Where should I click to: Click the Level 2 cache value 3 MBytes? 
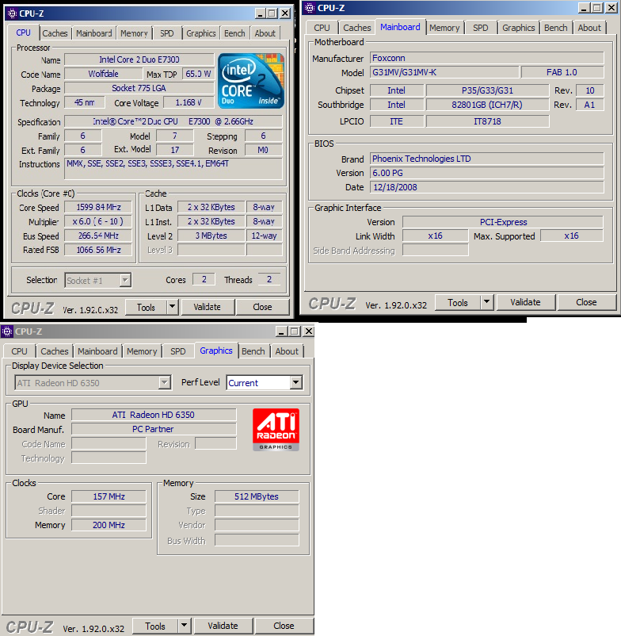(211, 236)
